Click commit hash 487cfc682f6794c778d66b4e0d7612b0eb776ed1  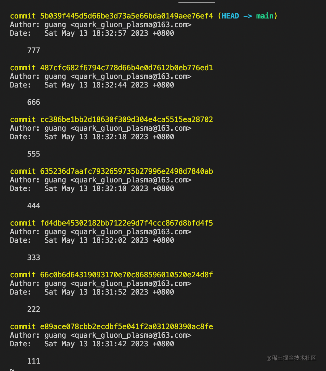[x=127, y=68]
